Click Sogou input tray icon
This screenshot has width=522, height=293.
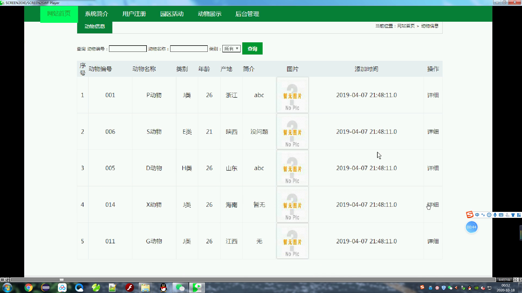[422, 287]
